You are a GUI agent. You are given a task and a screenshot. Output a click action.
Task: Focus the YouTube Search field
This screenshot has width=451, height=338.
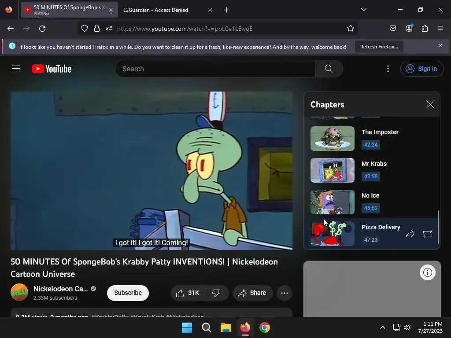coord(215,69)
